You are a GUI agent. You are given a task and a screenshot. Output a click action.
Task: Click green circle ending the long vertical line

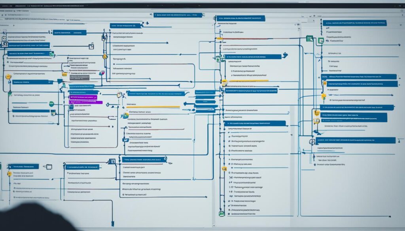[221, 214]
